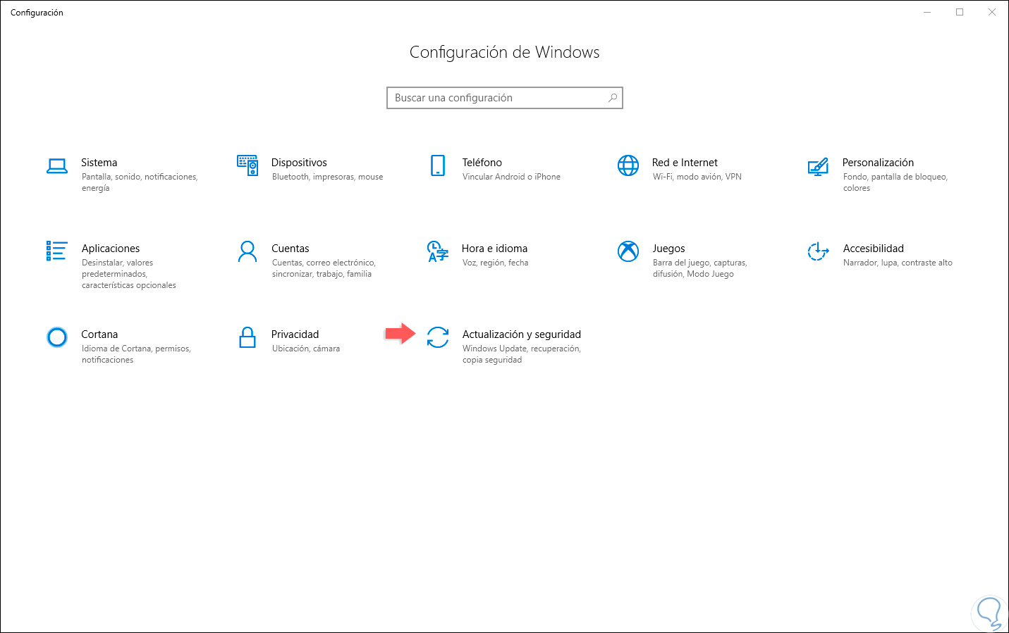Click 'Narrador, lupa, contraste alto' description
1009x633 pixels.
898,263
